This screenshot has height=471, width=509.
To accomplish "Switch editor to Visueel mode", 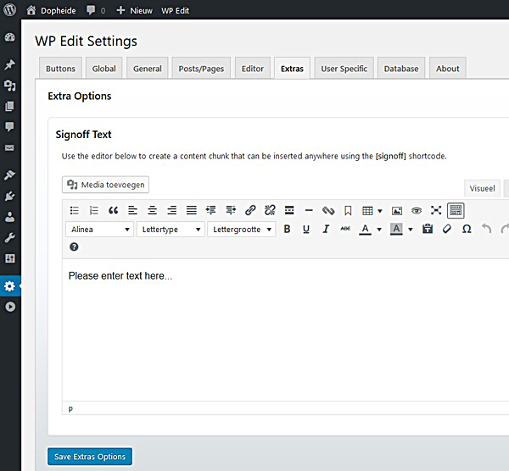I will click(x=482, y=188).
